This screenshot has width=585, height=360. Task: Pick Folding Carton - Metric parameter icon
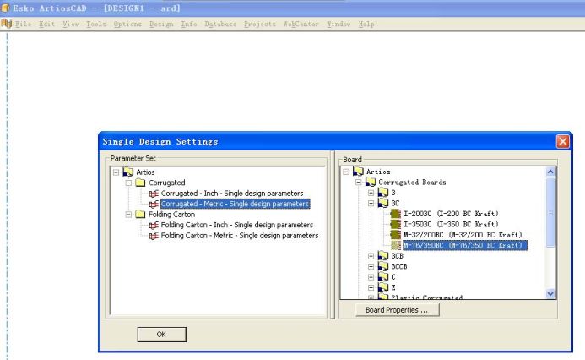(153, 236)
